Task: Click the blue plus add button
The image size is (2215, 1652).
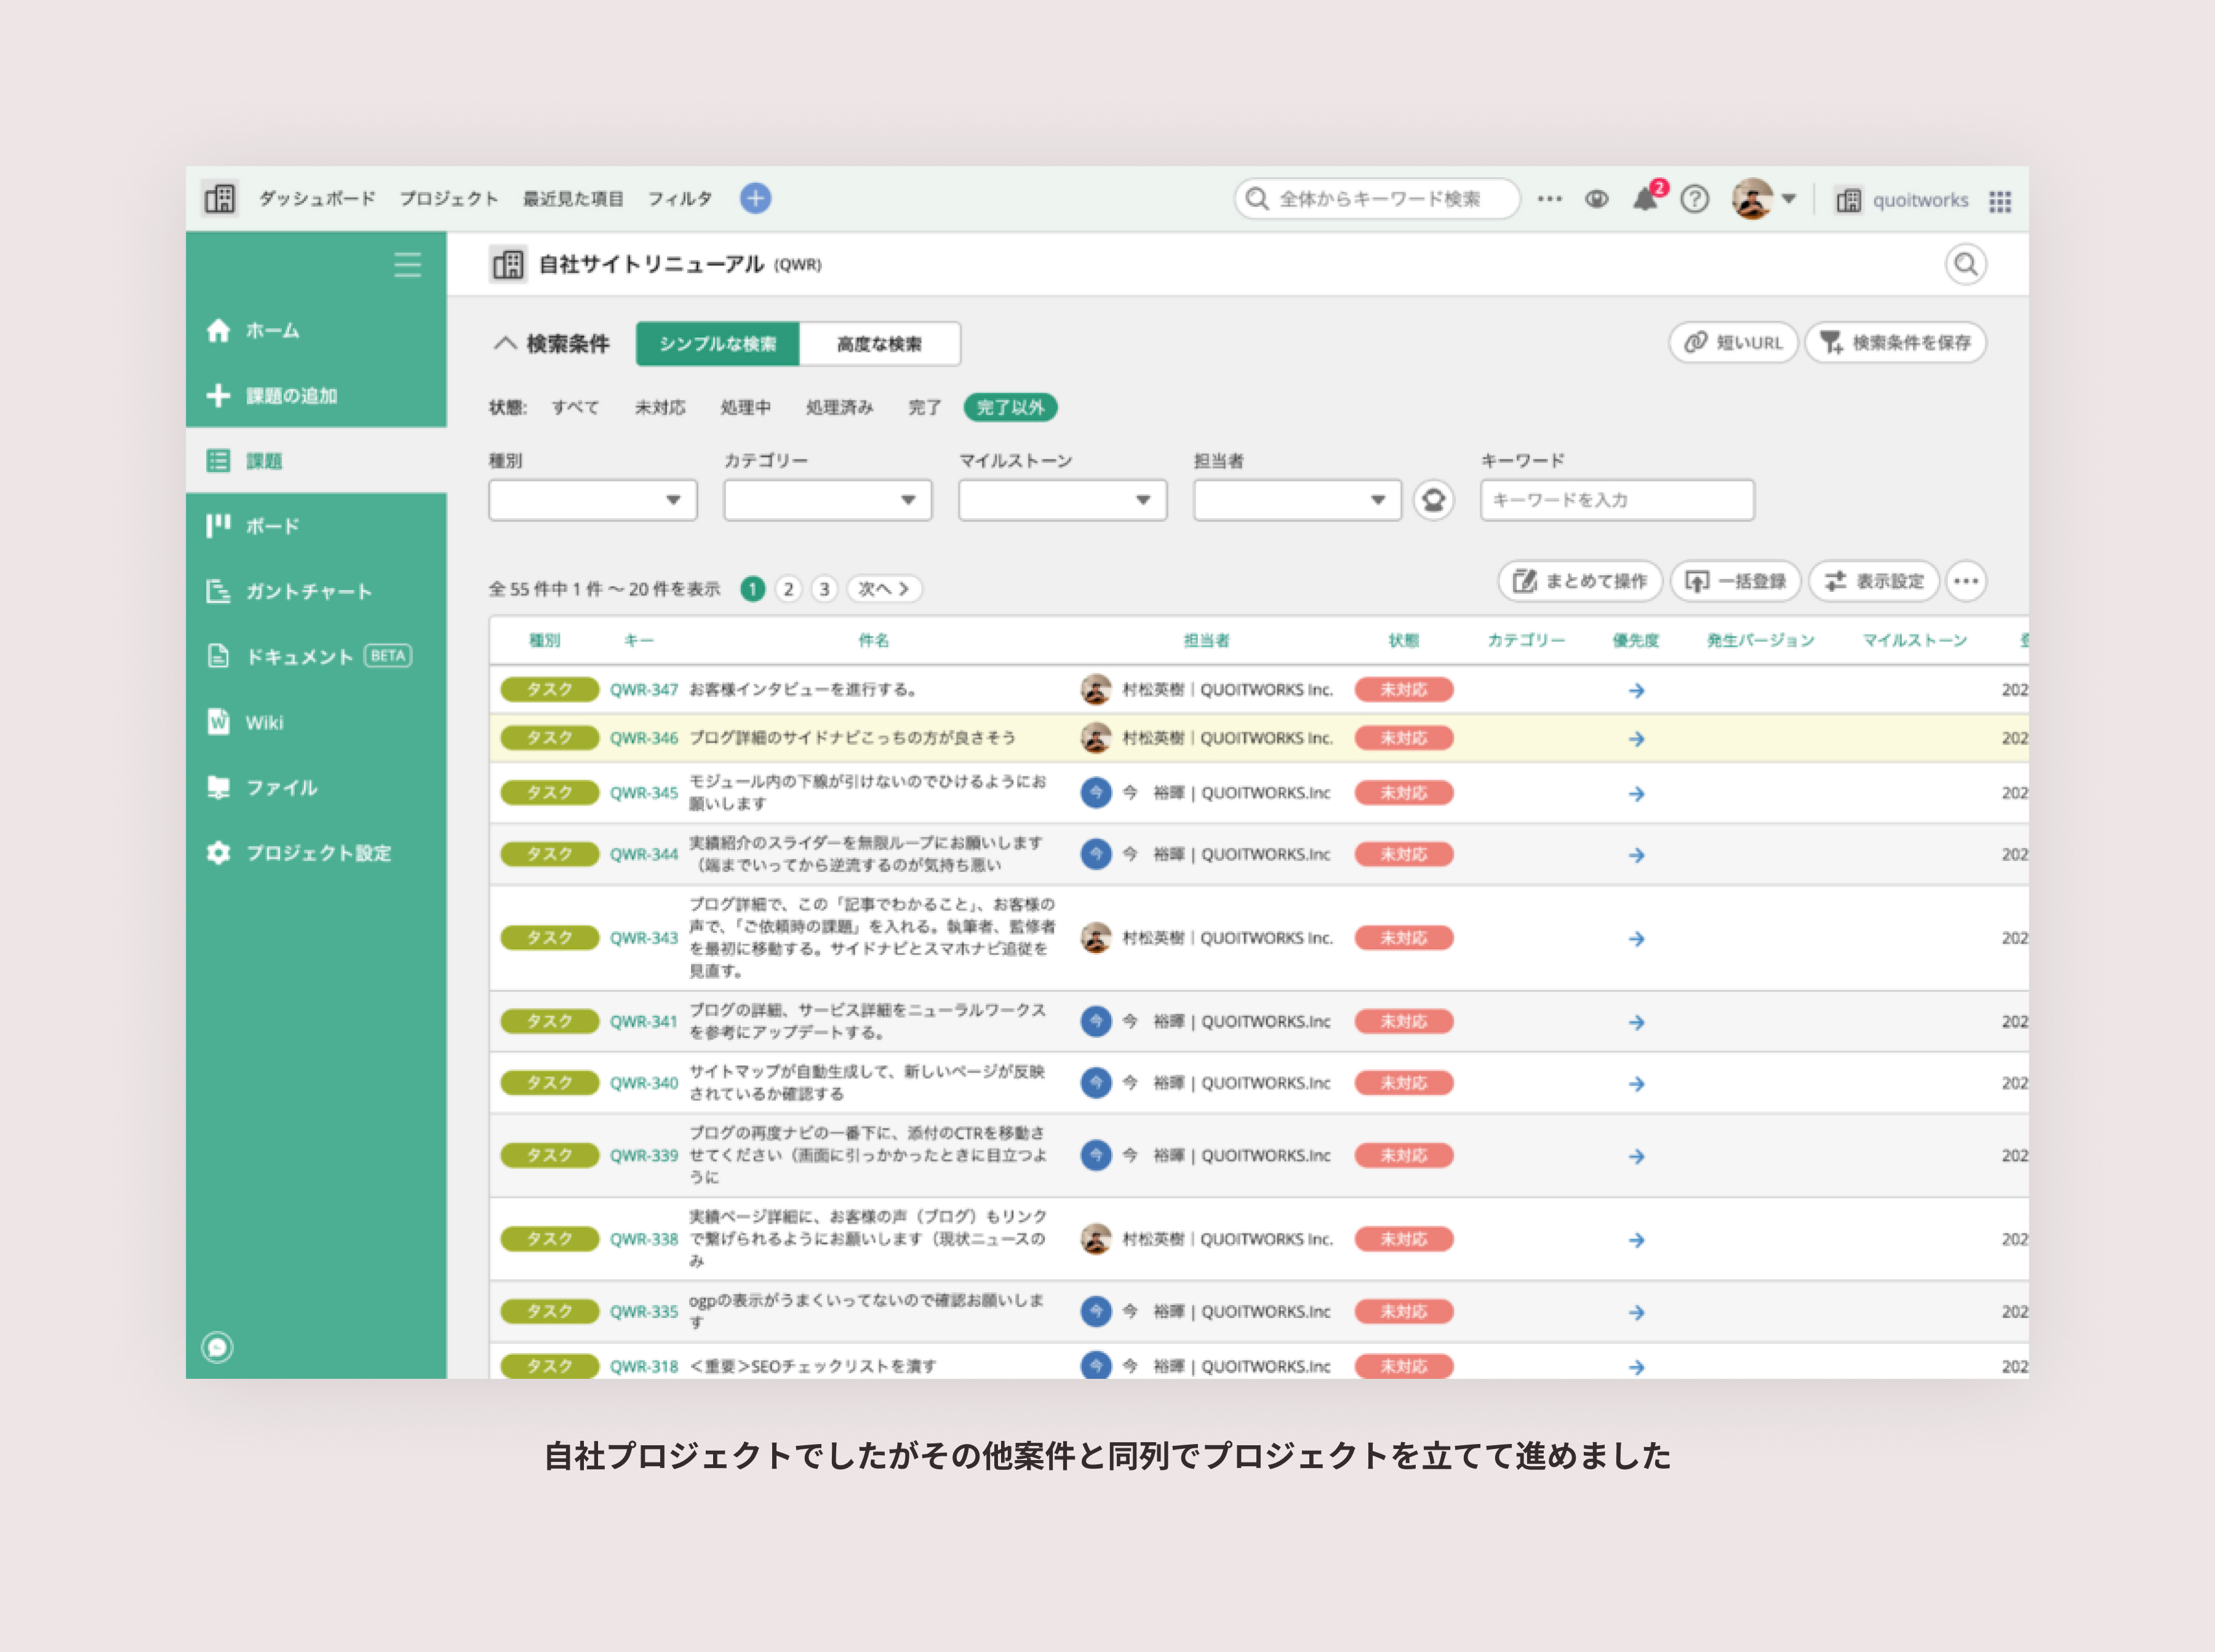Action: click(x=755, y=198)
